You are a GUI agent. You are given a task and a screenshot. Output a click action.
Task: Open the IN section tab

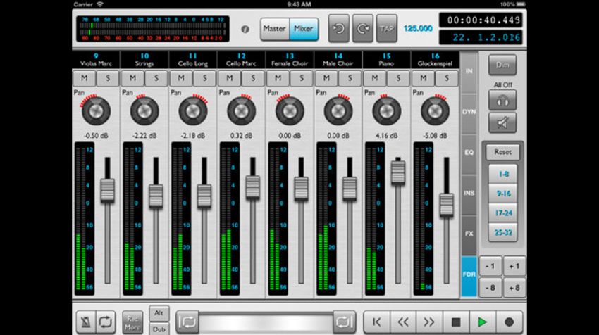coord(469,71)
